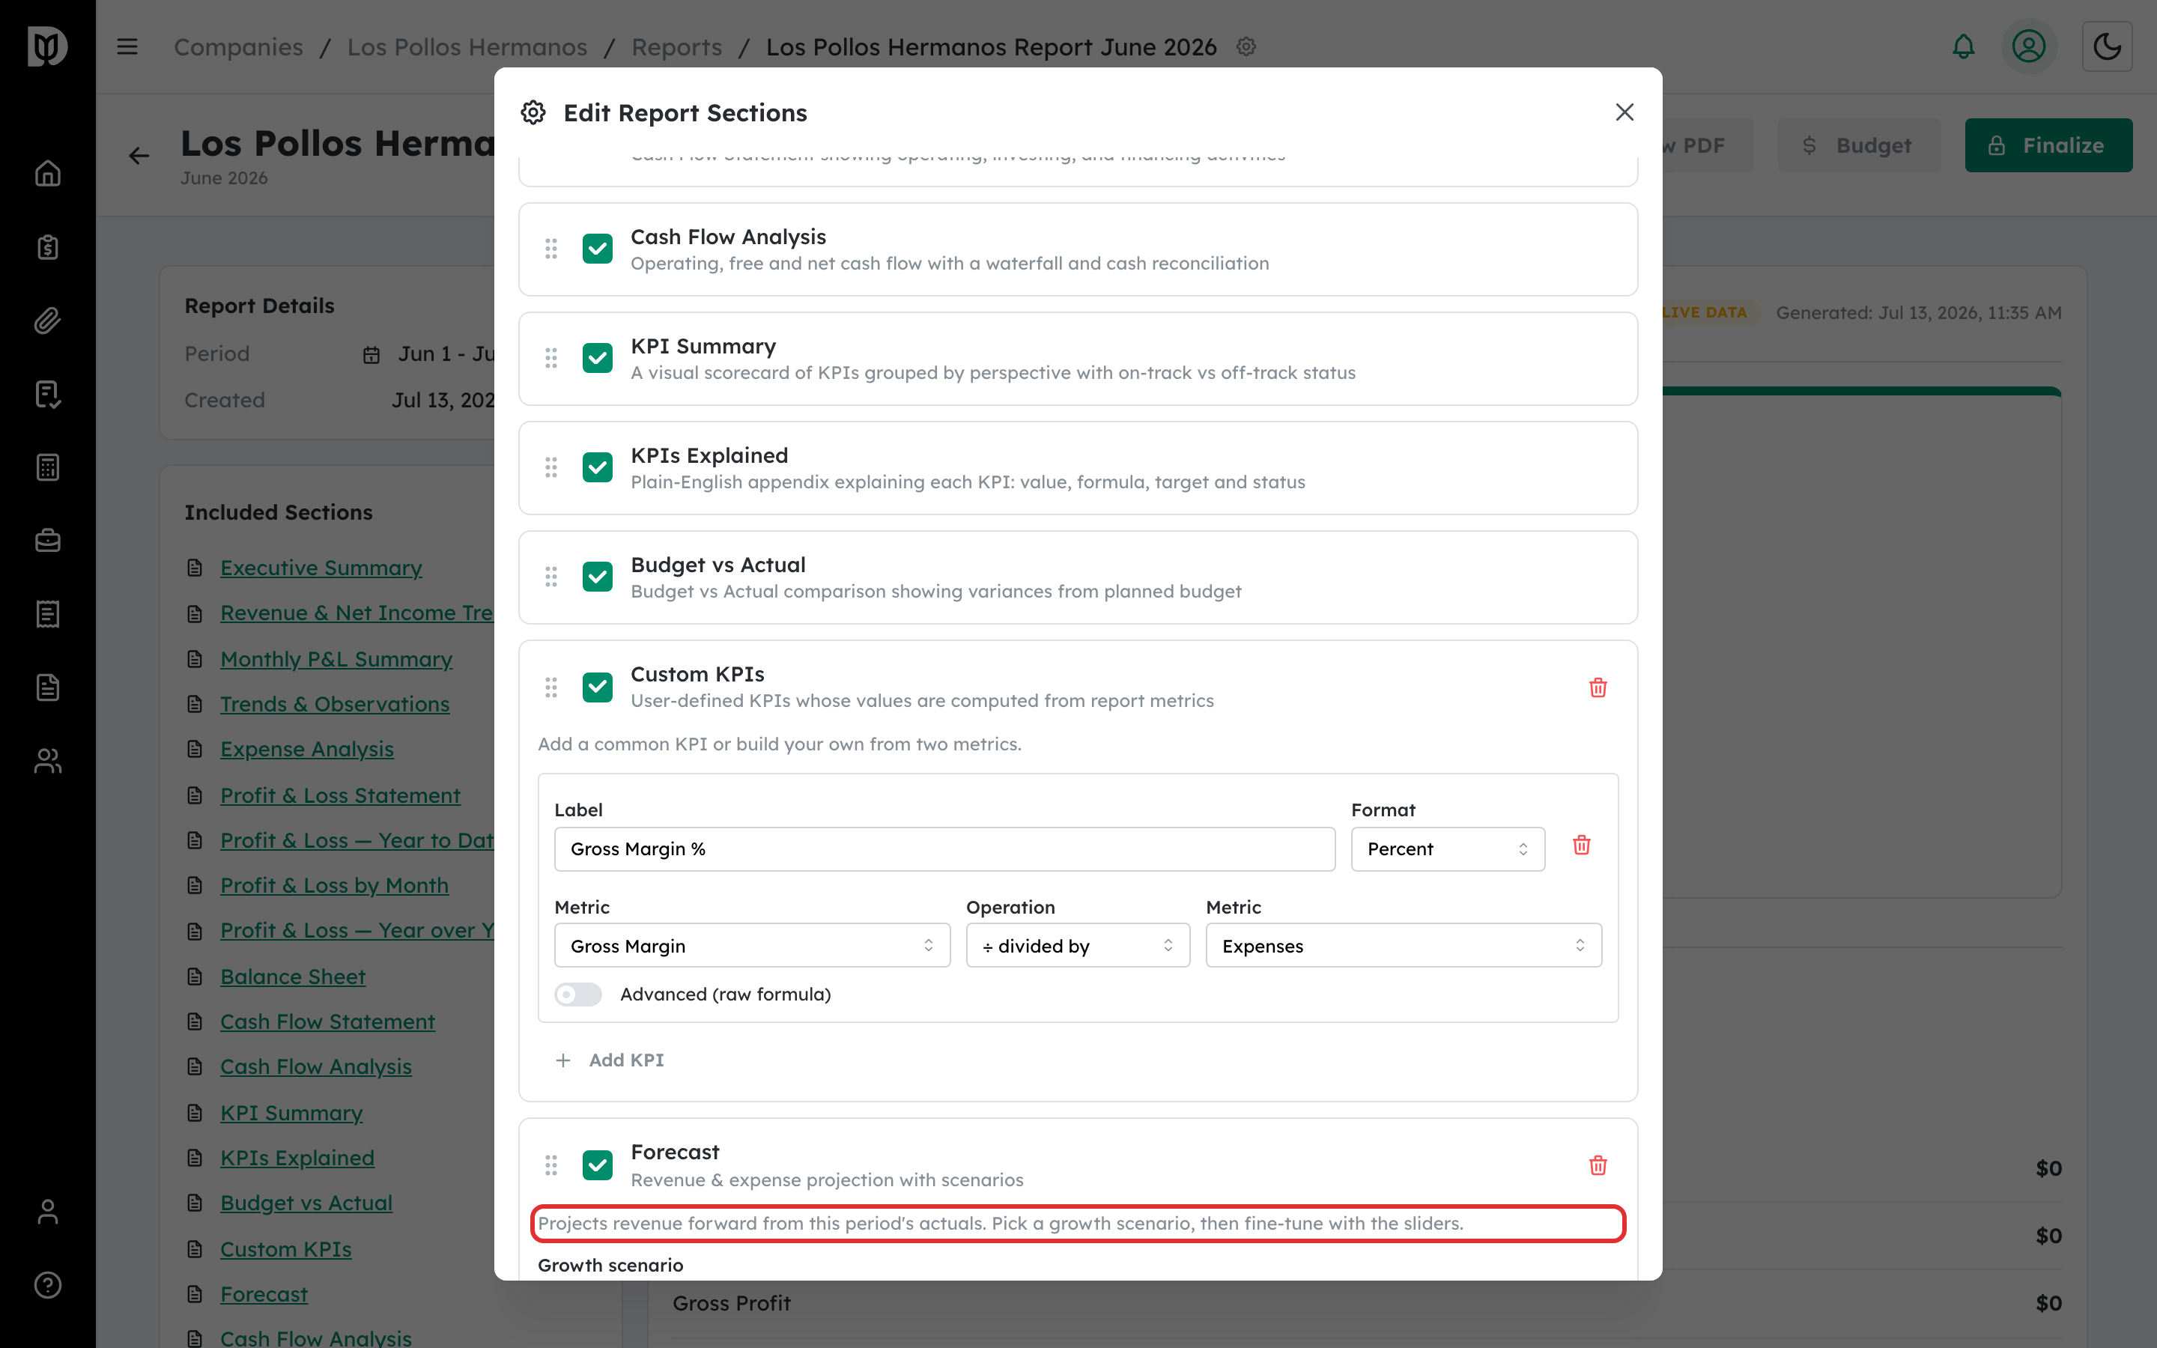Open the Custom KPIs link in list
This screenshot has height=1348, width=2157.
285,1249
